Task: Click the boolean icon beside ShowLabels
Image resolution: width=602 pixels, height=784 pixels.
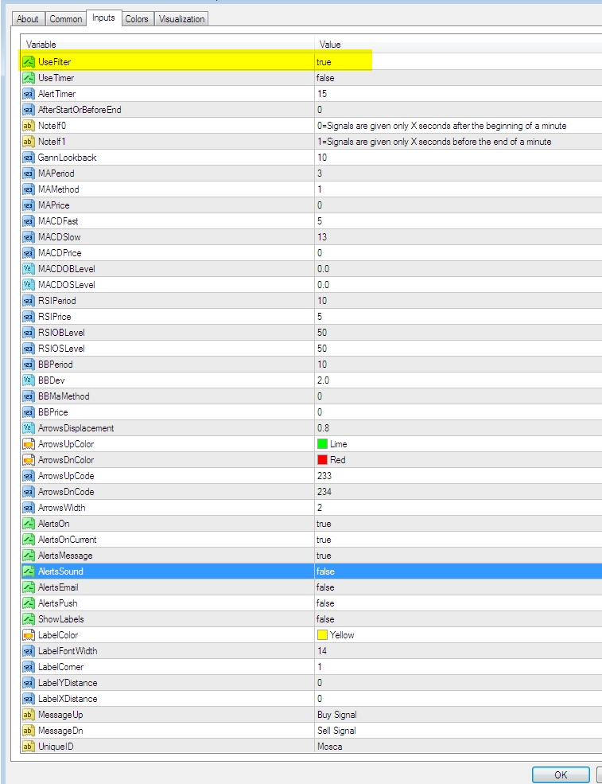Action: click(x=29, y=619)
